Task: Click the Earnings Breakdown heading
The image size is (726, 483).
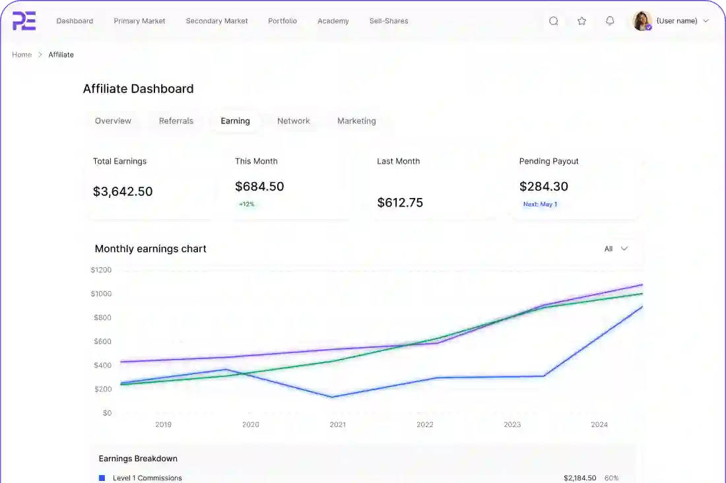Action: coord(138,459)
